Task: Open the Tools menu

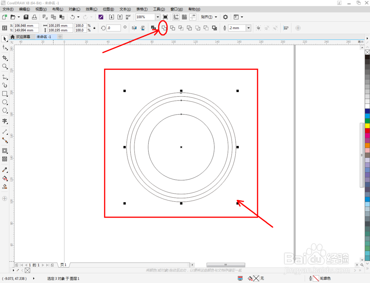Action: point(159,9)
